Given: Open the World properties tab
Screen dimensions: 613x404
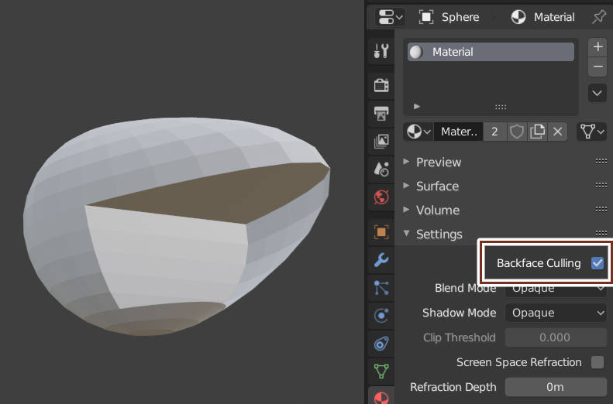Looking at the screenshot, I should click(381, 197).
